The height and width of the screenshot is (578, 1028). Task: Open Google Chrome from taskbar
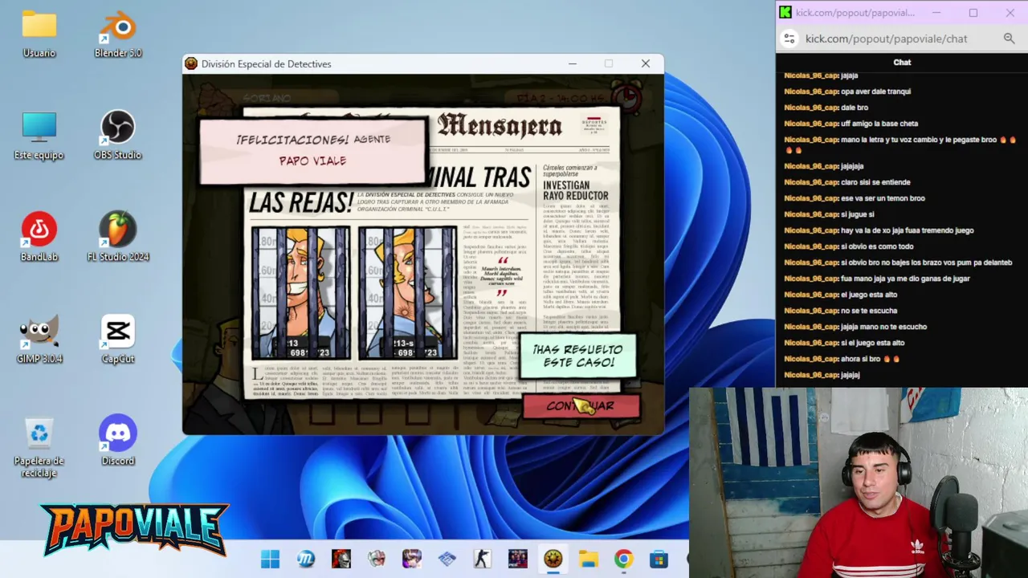(x=623, y=559)
